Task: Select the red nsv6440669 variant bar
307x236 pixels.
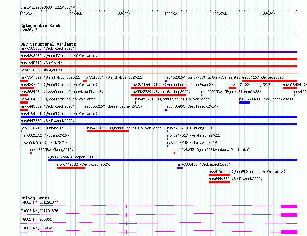Action: (x=219, y=182)
